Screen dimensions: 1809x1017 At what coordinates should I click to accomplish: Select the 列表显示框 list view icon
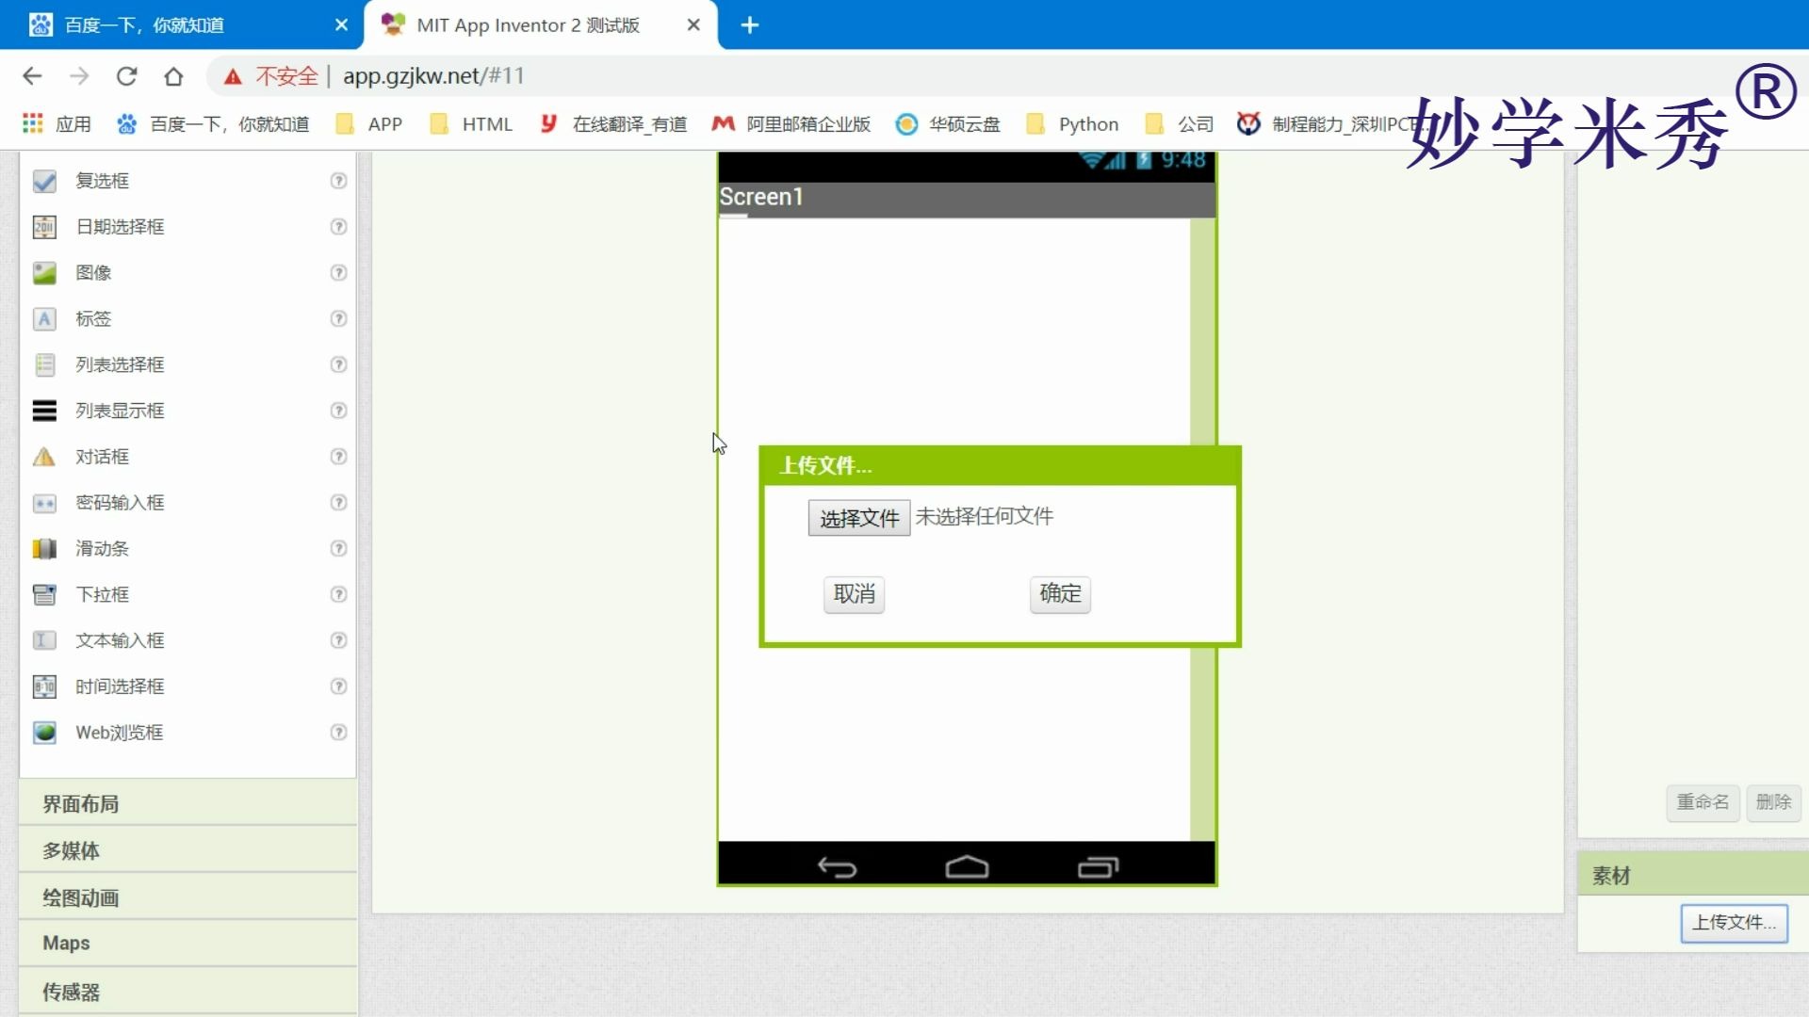coord(44,411)
